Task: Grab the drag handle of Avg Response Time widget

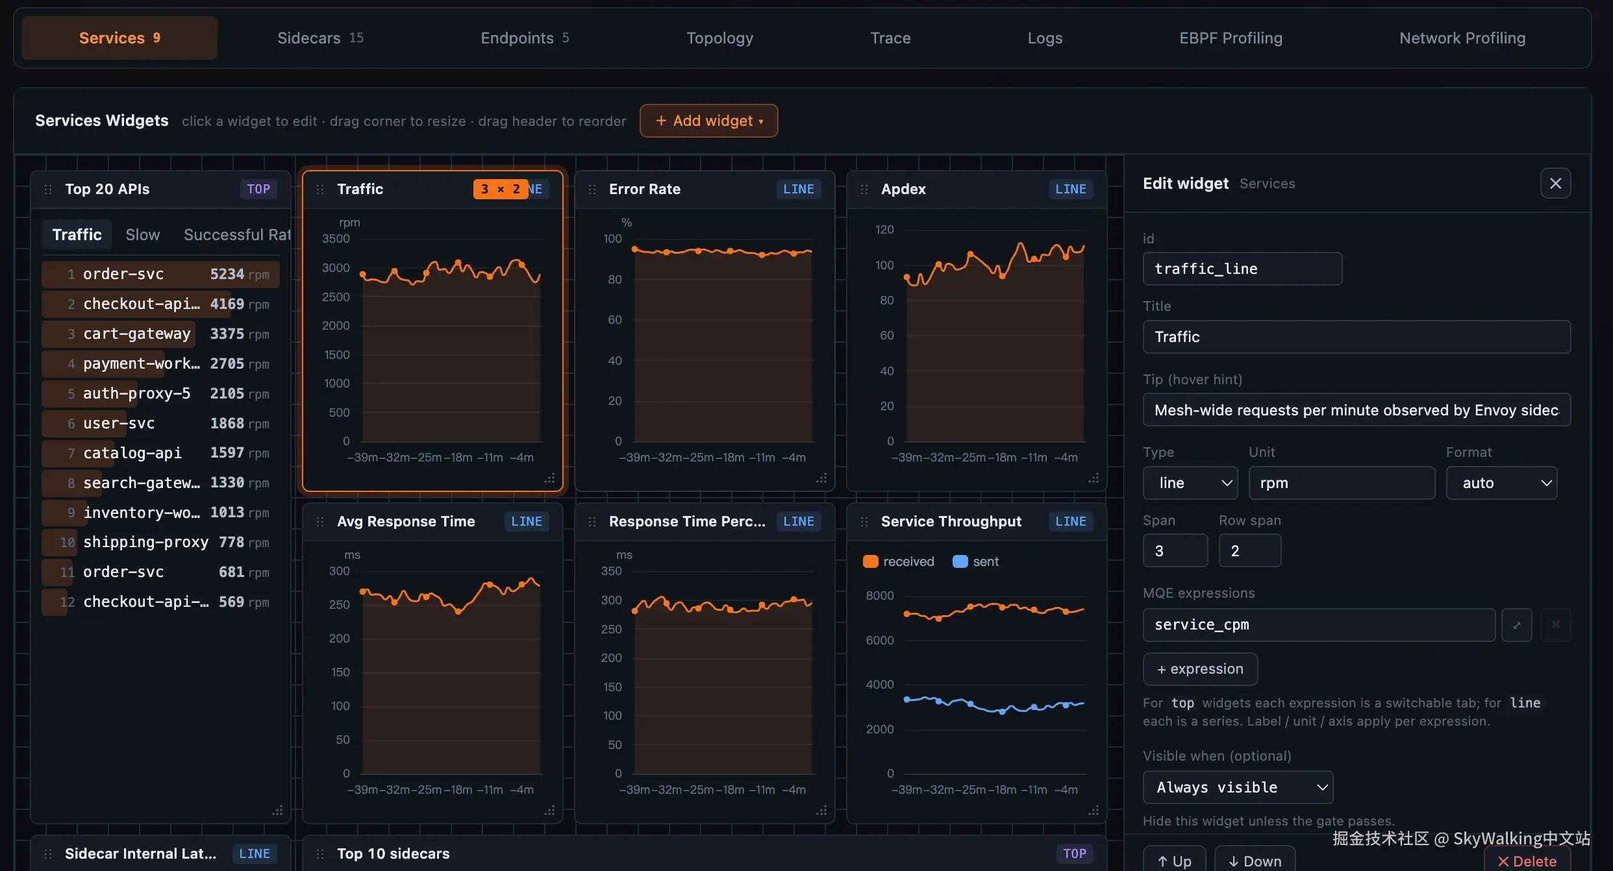Action: [x=320, y=522]
